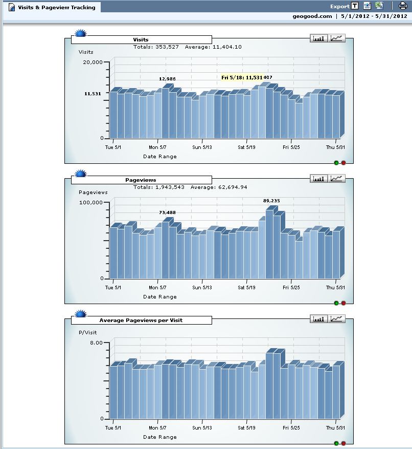Click green dot under Pageviews chart
Image resolution: width=412 pixels, height=449 pixels.
tap(336, 303)
